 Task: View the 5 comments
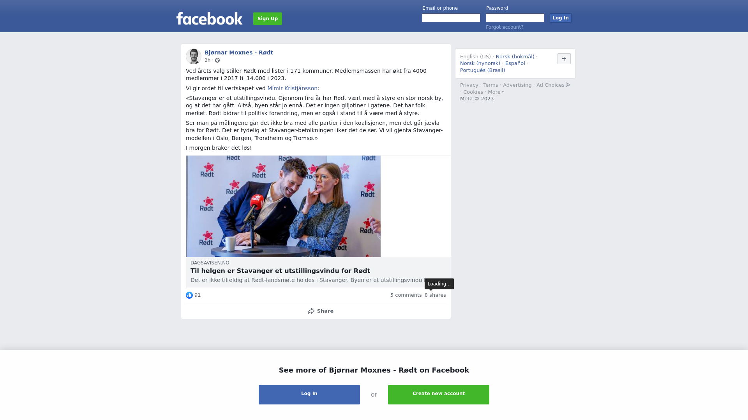[x=406, y=295]
